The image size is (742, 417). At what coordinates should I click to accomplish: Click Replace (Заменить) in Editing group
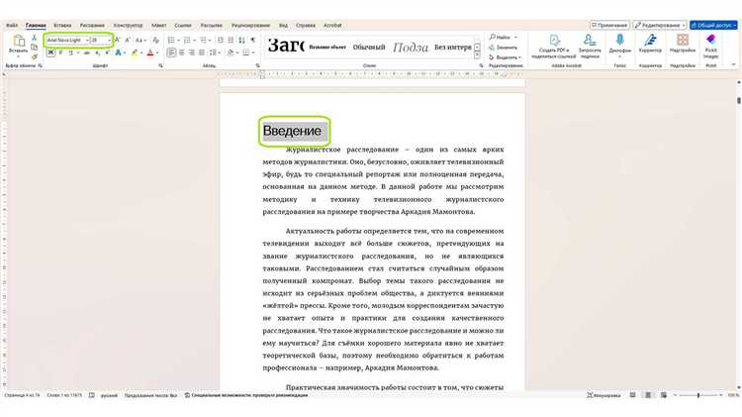point(503,47)
